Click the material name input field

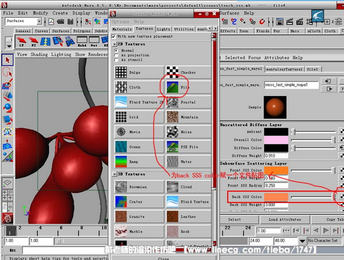click(291, 85)
